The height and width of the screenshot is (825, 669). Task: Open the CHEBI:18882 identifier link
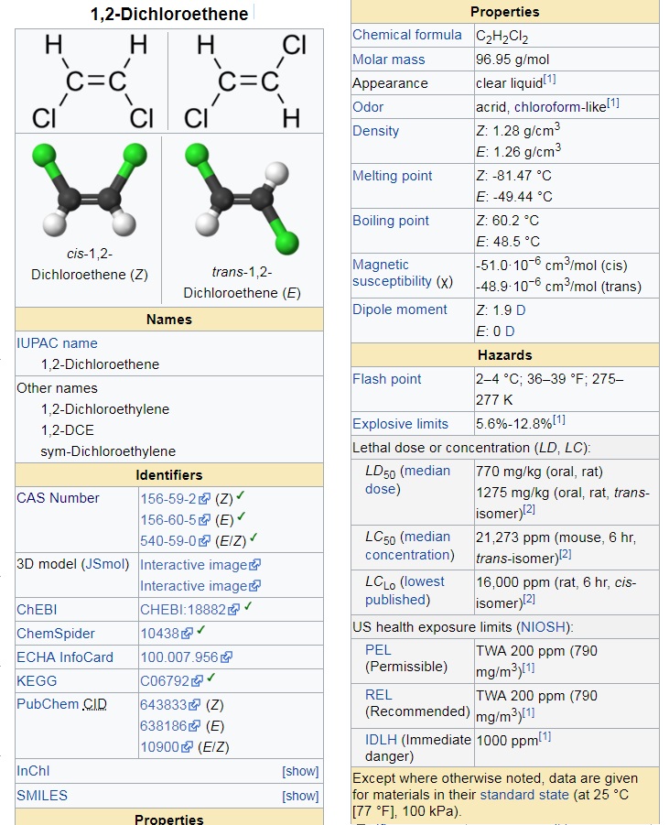pyautogui.click(x=189, y=610)
